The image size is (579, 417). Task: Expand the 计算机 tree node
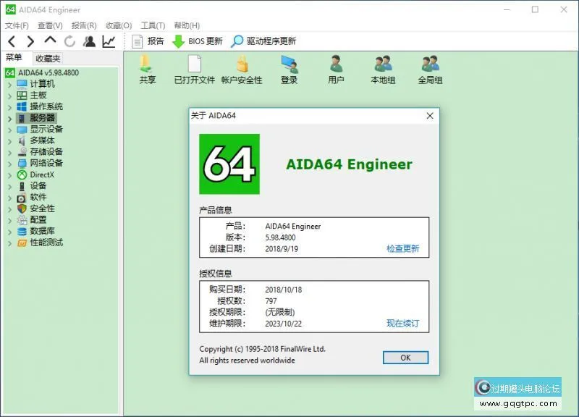click(x=9, y=84)
